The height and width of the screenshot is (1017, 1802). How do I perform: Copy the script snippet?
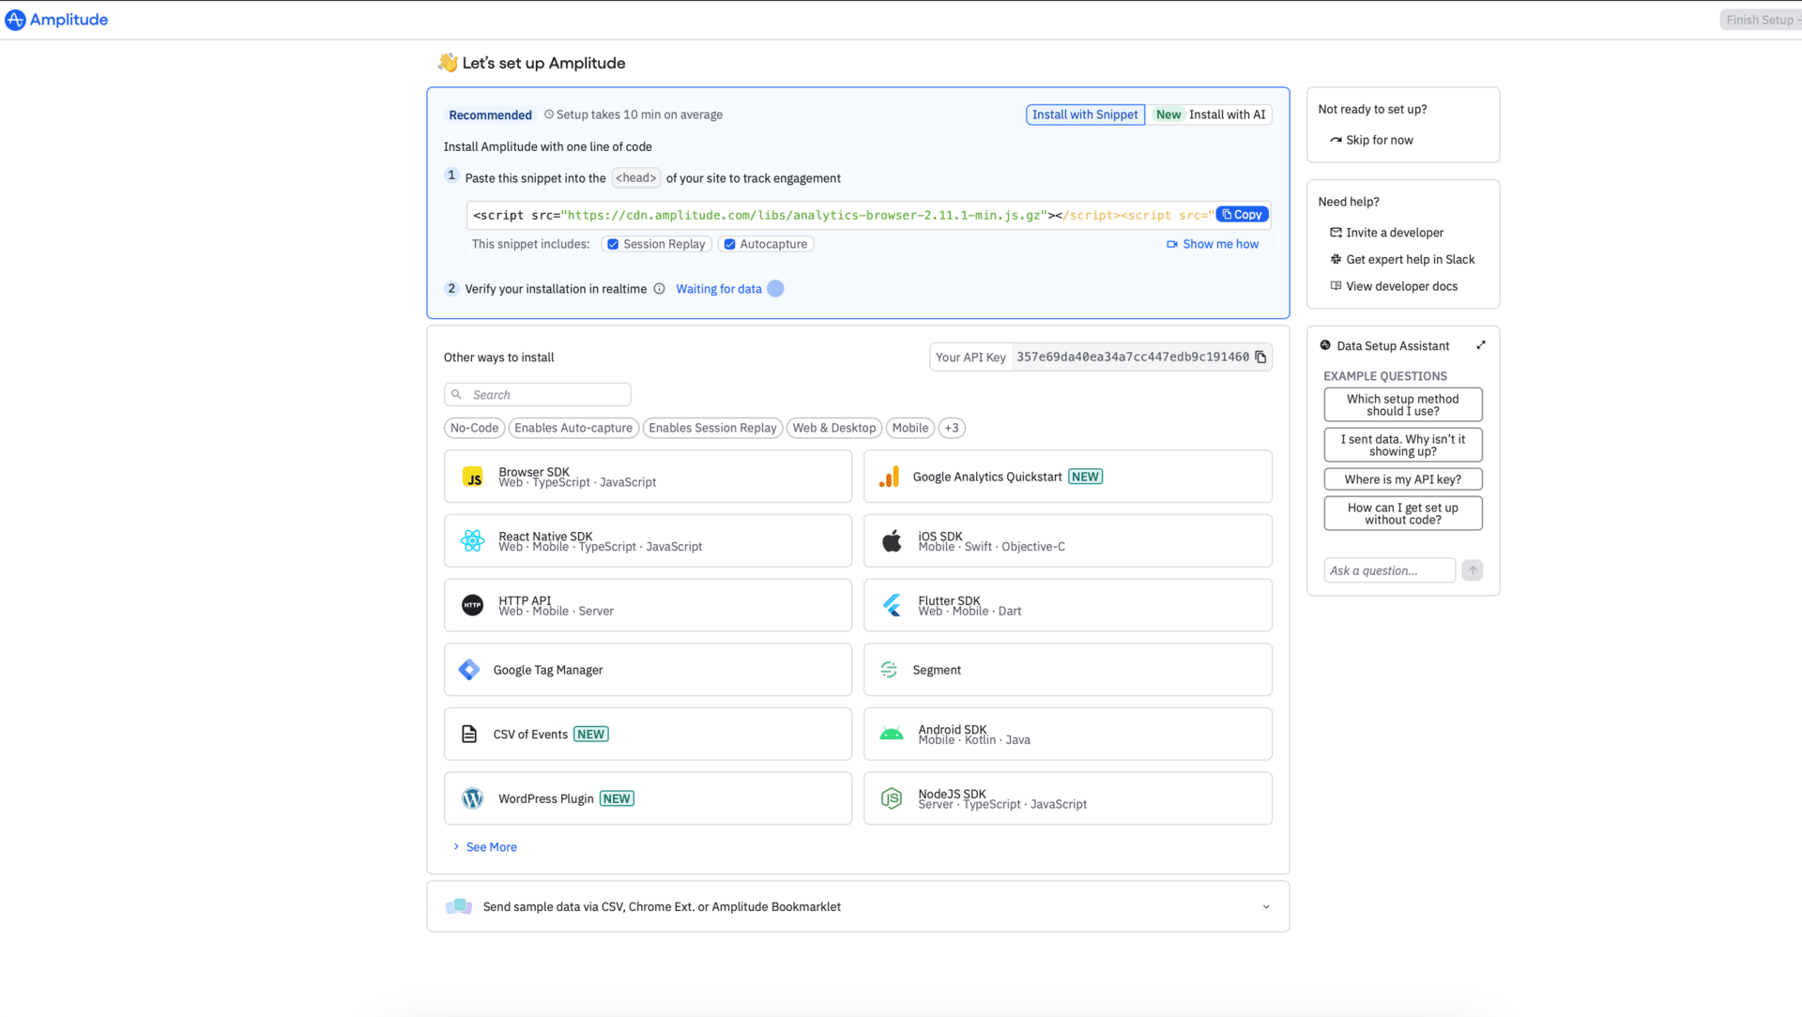pos(1242,215)
